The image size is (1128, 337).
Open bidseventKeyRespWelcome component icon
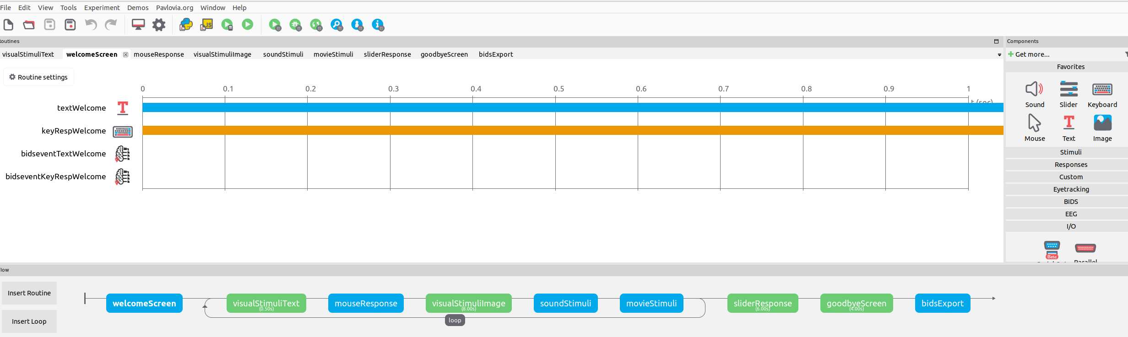tap(123, 177)
